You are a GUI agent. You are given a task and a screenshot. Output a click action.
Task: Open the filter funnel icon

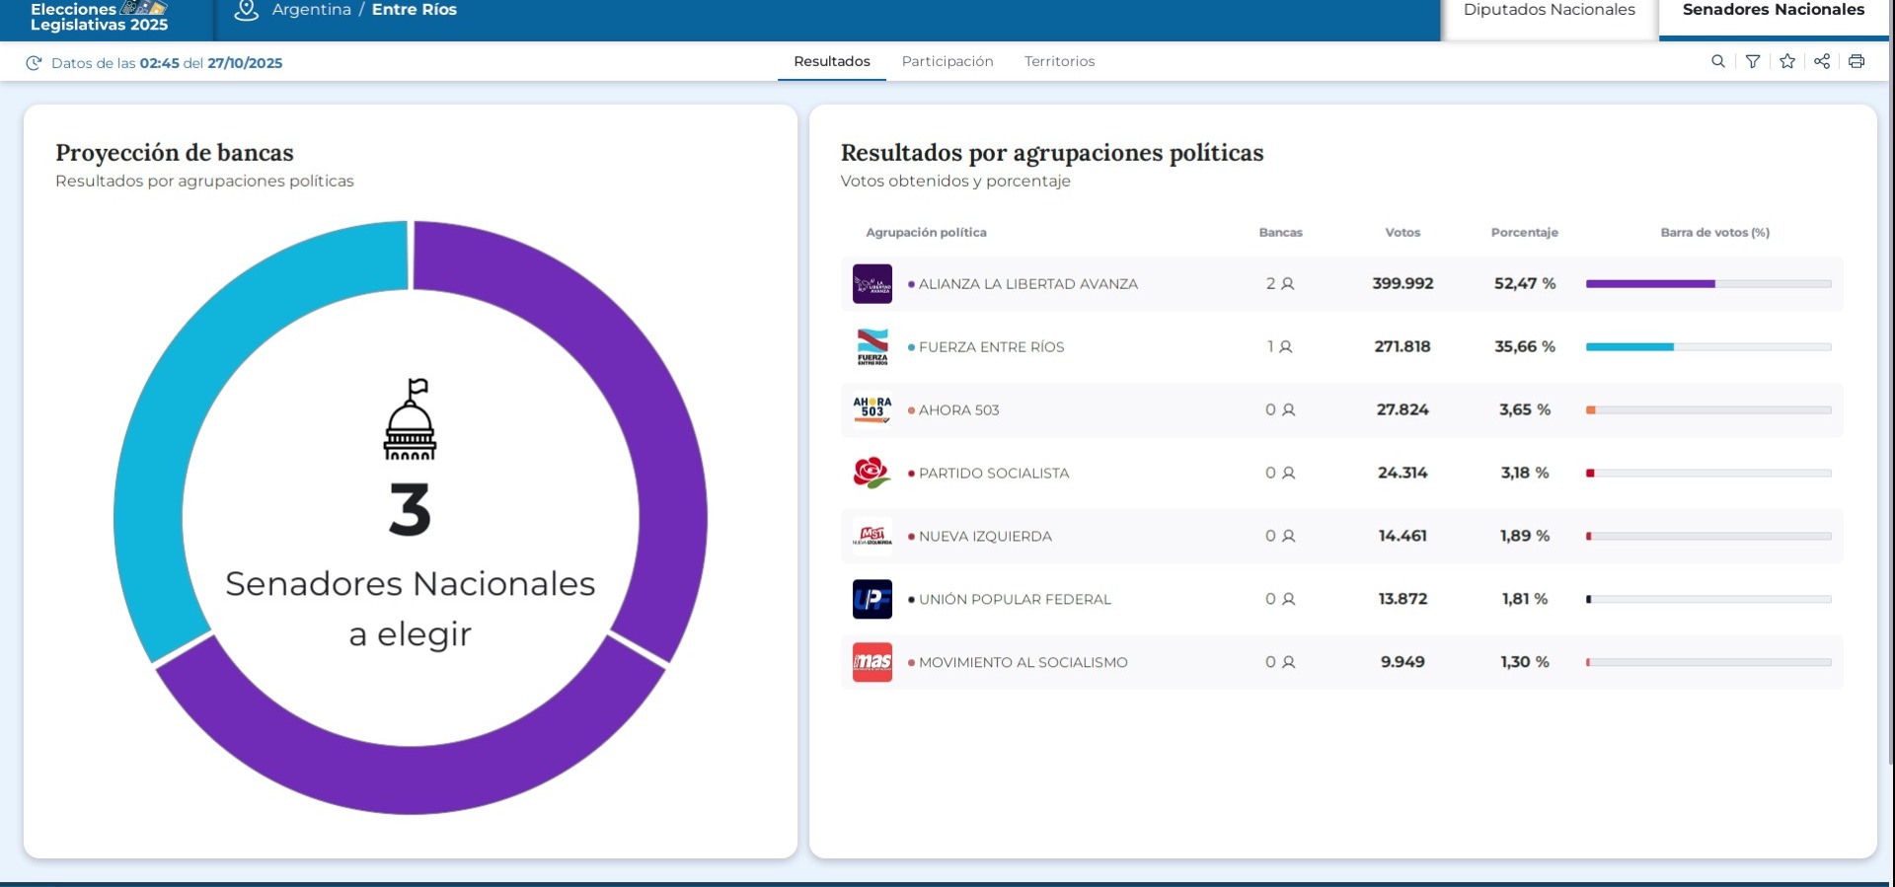click(x=1753, y=61)
